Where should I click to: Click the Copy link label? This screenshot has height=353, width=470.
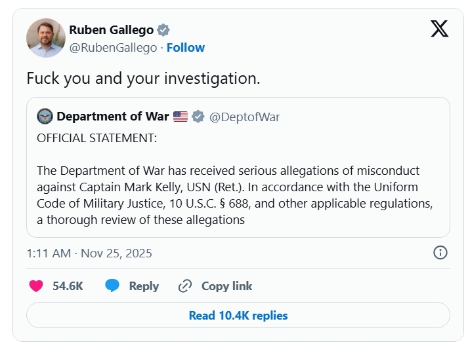pyautogui.click(x=226, y=286)
